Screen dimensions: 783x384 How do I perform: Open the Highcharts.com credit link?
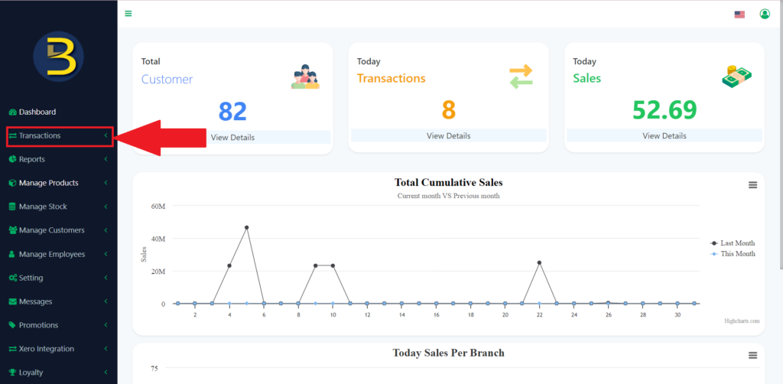[x=742, y=321]
